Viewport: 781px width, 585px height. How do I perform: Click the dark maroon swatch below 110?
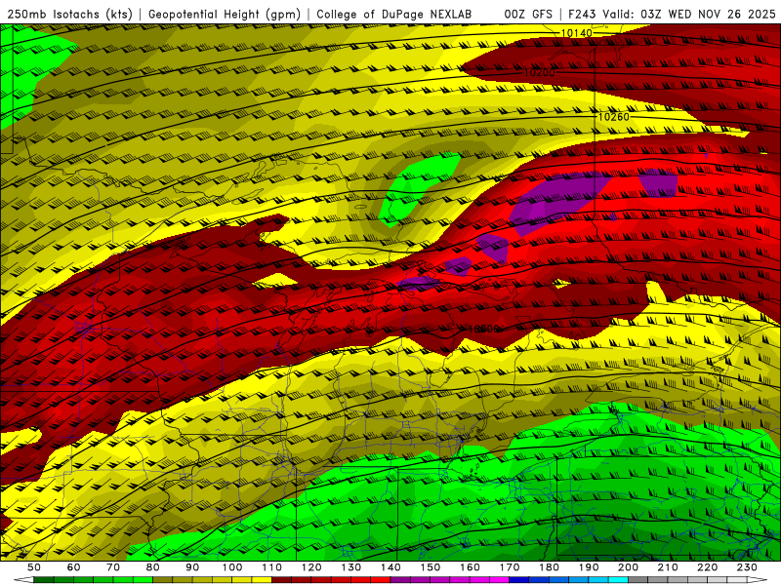(282, 580)
